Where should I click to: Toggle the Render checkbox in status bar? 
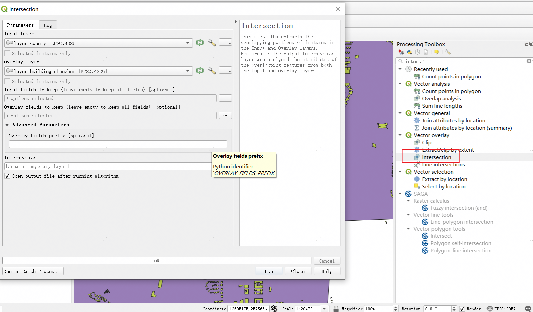(462, 309)
